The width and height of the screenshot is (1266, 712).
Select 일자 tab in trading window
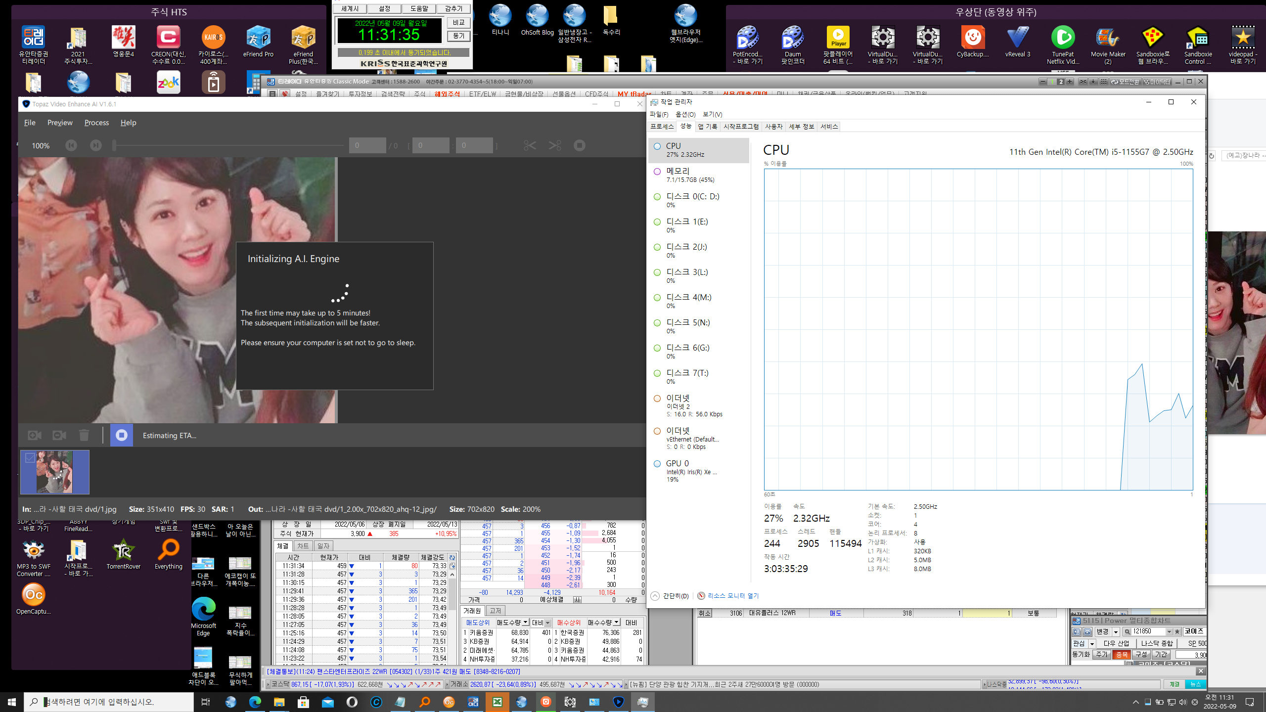tap(323, 546)
